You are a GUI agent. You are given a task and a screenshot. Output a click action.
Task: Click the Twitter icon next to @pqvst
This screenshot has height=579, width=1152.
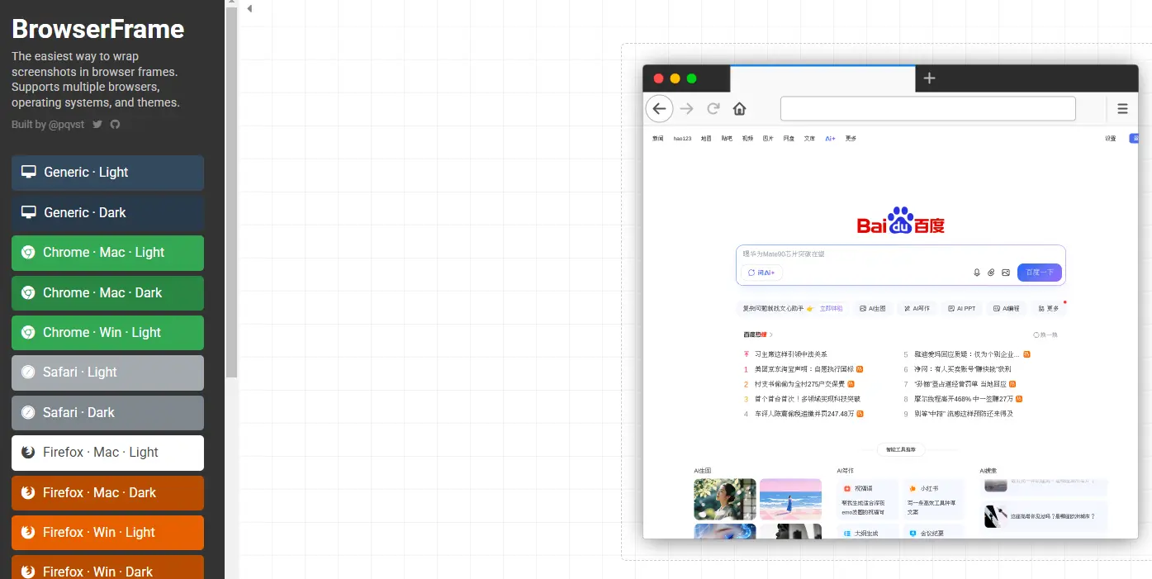(x=97, y=124)
